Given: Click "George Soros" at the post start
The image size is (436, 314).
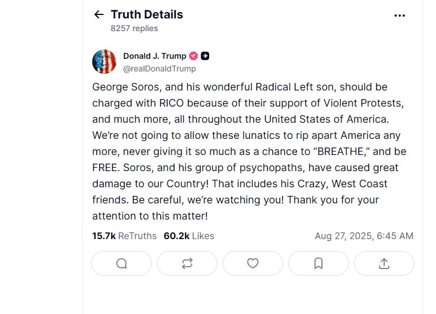Looking at the screenshot, I should (x=120, y=87).
